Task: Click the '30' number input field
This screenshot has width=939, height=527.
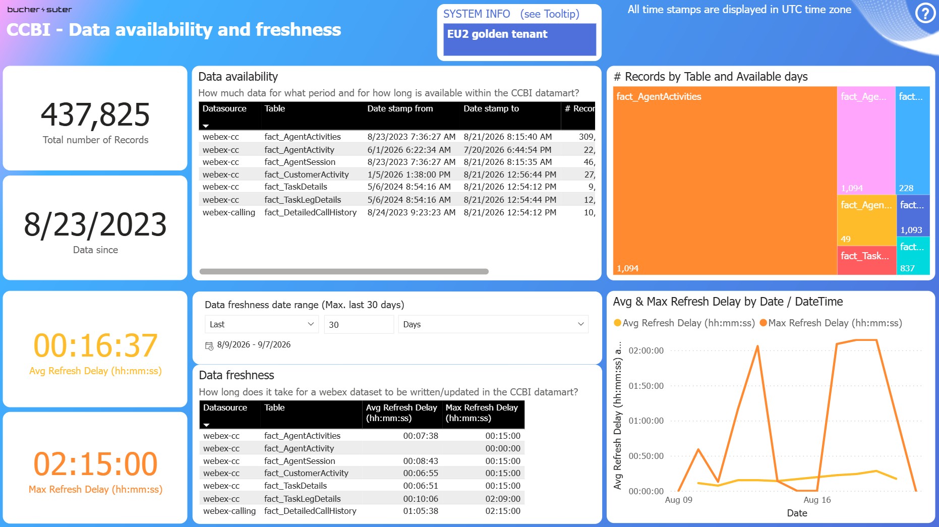Action: point(359,324)
